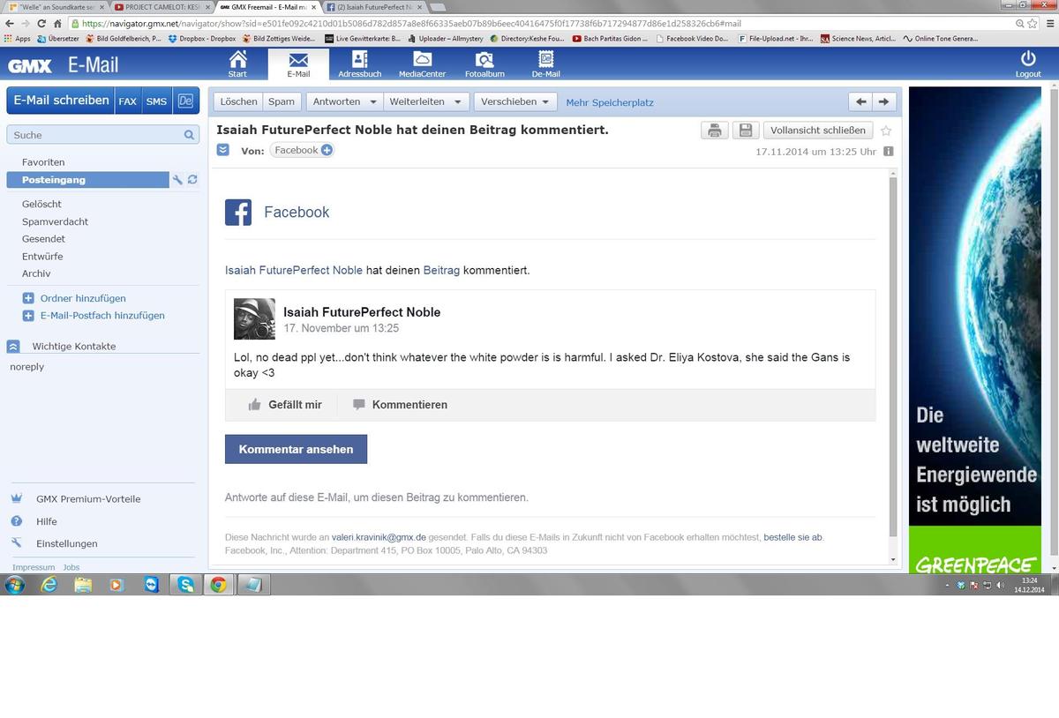This screenshot has width=1059, height=718.
Task: Print this email with the printer icon
Action: pyautogui.click(x=715, y=131)
